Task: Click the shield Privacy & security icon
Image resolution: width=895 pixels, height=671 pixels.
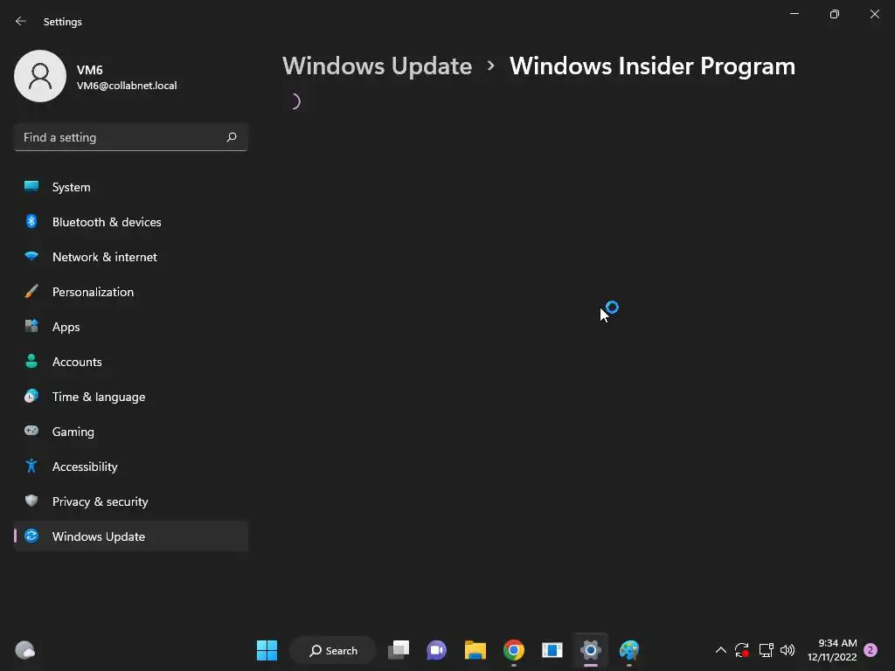Action: click(31, 501)
